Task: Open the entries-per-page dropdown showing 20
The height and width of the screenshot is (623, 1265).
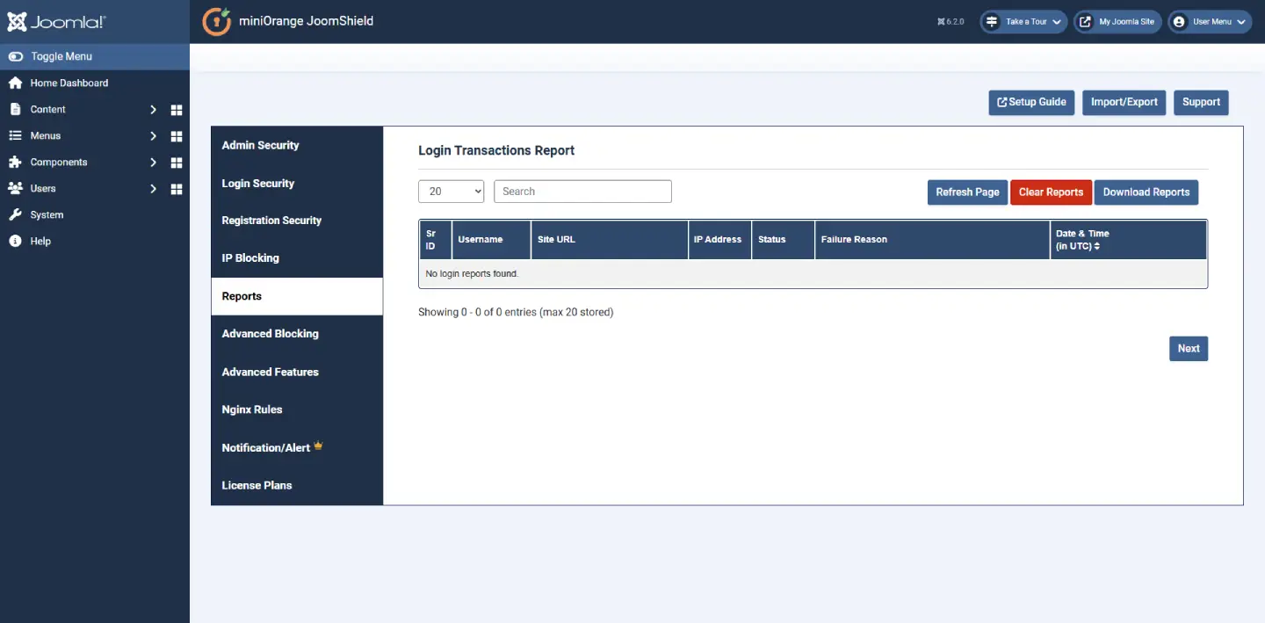Action: tap(451, 192)
